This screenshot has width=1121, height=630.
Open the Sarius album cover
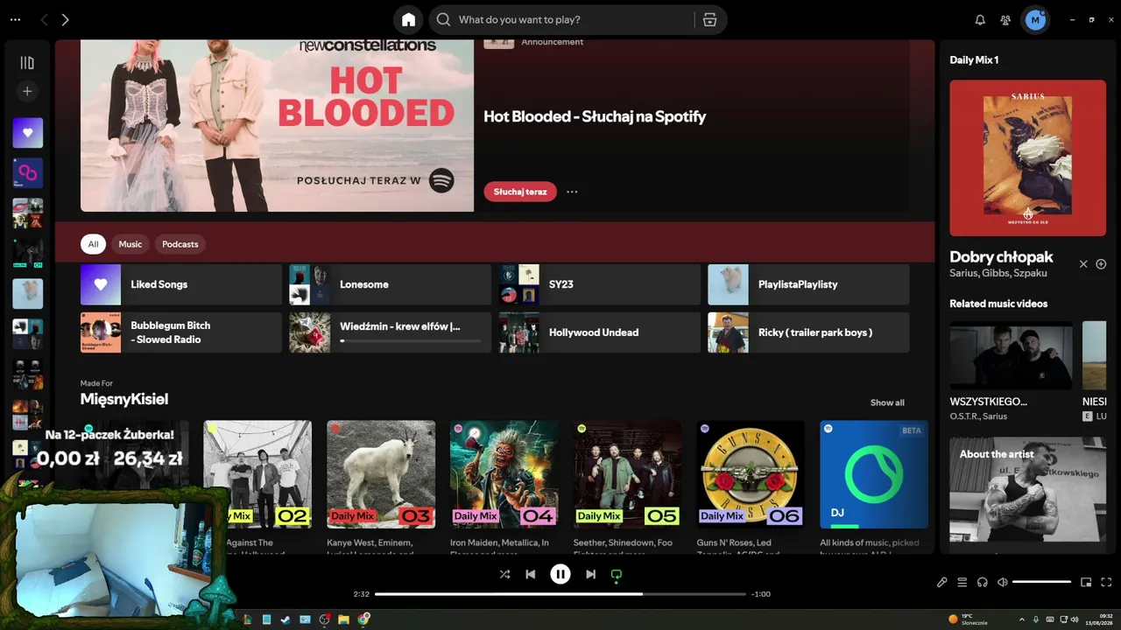pos(1028,158)
